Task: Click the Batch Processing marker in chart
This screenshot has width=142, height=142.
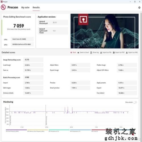Action: (46, 120)
